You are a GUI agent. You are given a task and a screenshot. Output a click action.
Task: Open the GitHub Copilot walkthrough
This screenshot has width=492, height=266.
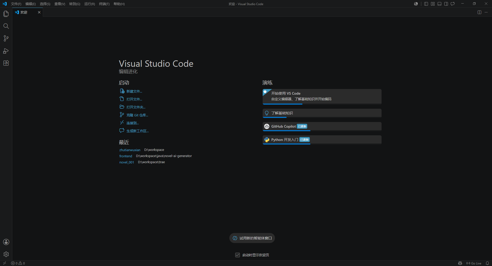tap(322, 127)
